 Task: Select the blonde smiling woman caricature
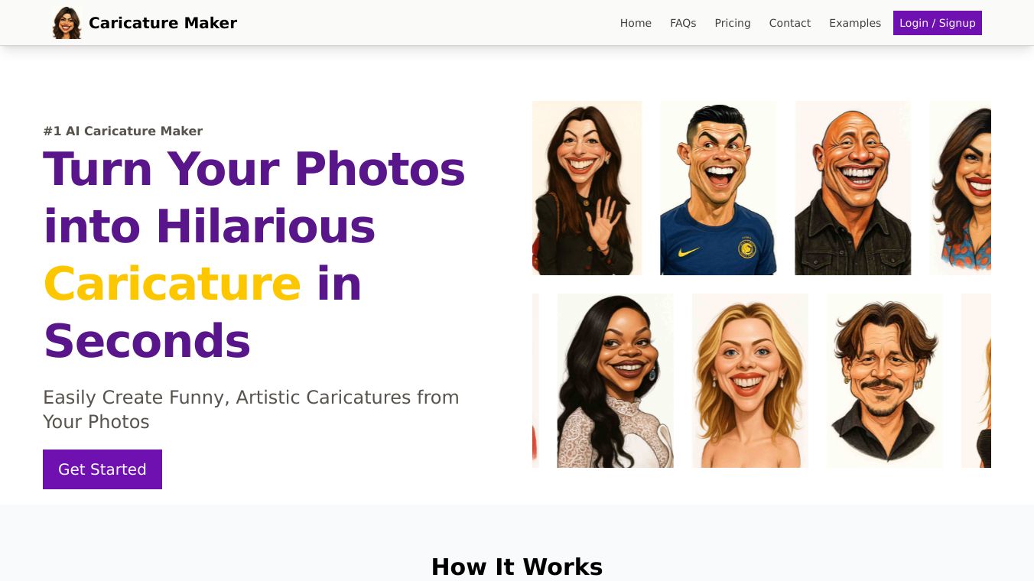pyautogui.click(x=750, y=381)
